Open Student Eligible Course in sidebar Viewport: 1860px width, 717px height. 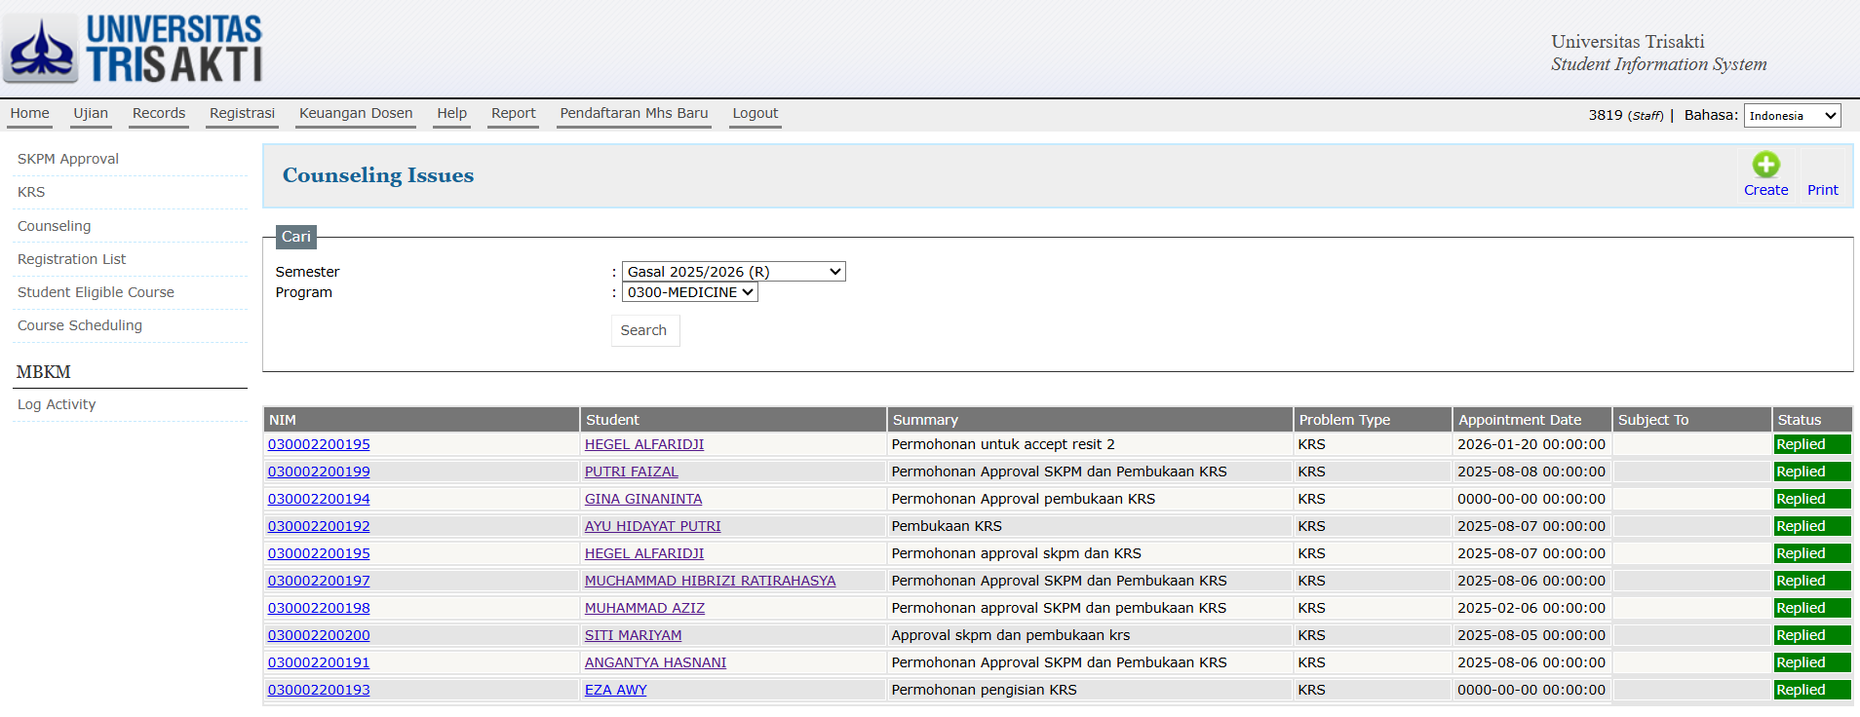click(x=96, y=292)
